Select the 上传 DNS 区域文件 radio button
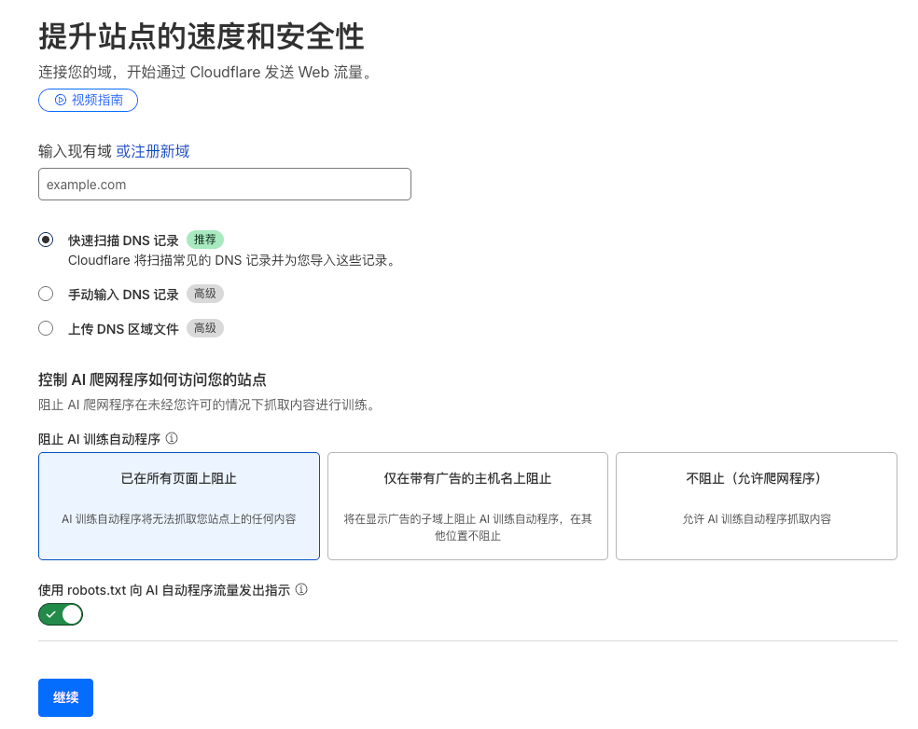Viewport: 918px width, 729px height. 45,327
